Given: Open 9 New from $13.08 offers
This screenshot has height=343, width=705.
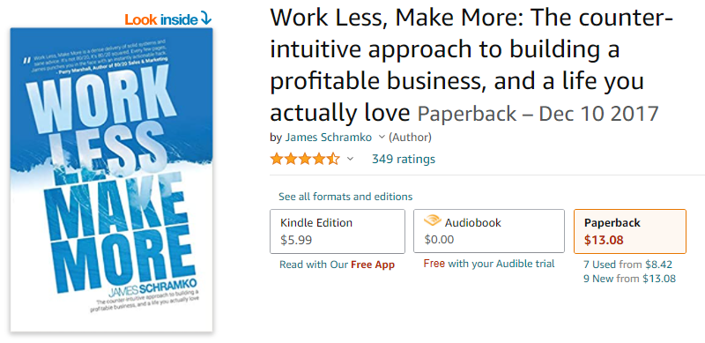Looking at the screenshot, I should 629,279.
